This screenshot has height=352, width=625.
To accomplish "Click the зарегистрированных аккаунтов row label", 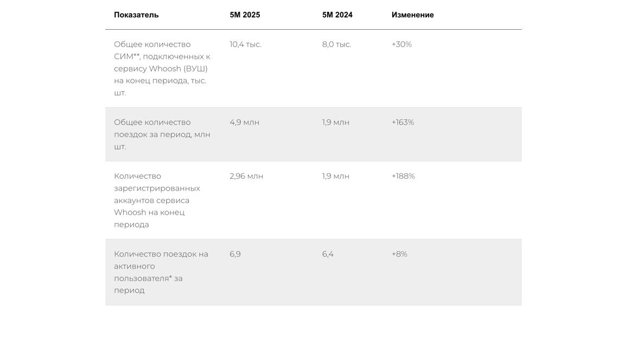I will point(157,200).
